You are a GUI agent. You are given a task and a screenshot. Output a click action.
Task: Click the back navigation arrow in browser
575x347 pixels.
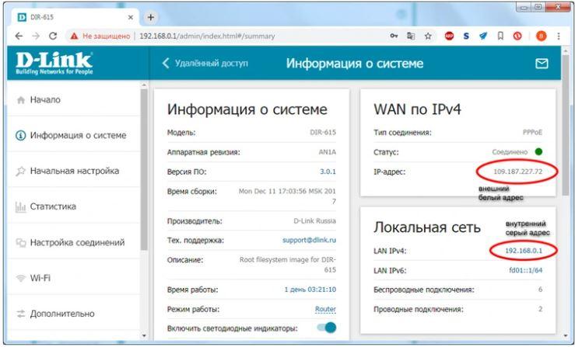pos(19,36)
